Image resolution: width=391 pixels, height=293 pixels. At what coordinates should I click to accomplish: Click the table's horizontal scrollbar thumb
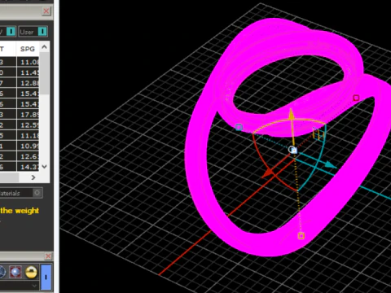(x=9, y=177)
